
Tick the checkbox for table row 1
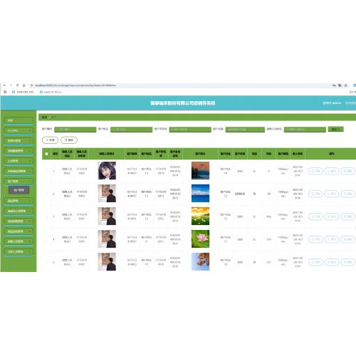[46, 171]
